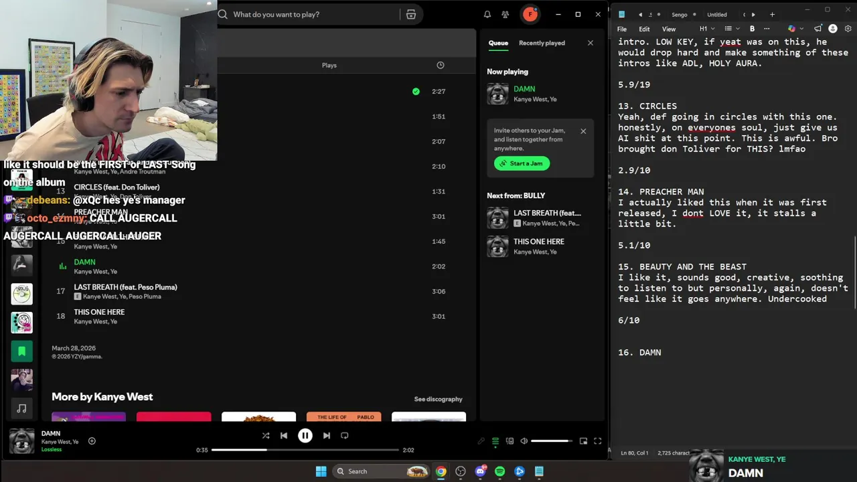Image resolution: width=857 pixels, height=482 pixels.
Task: Open Peso Puma artist link on track 17
Action: click(x=145, y=297)
